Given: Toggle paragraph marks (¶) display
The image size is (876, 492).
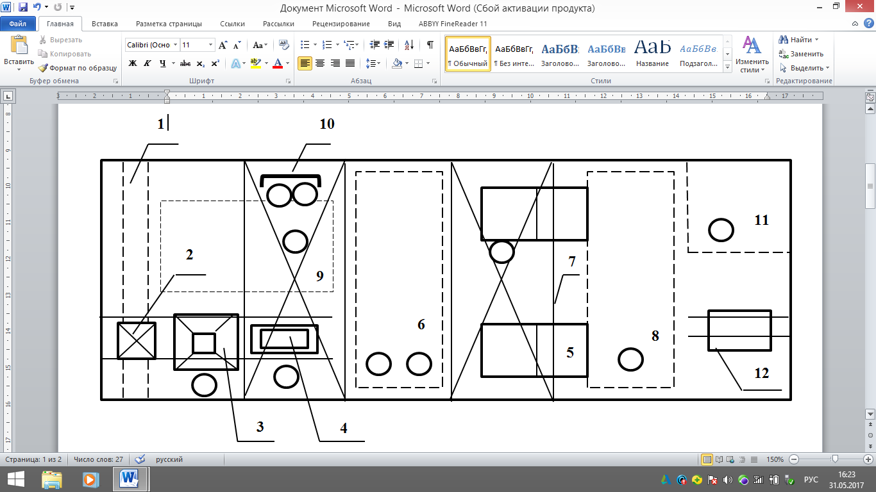Looking at the screenshot, I should point(430,45).
